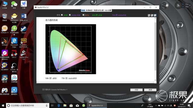Open the OCCT desktop shortcut
193x108 pixels.
pyautogui.click(x=14, y=54)
